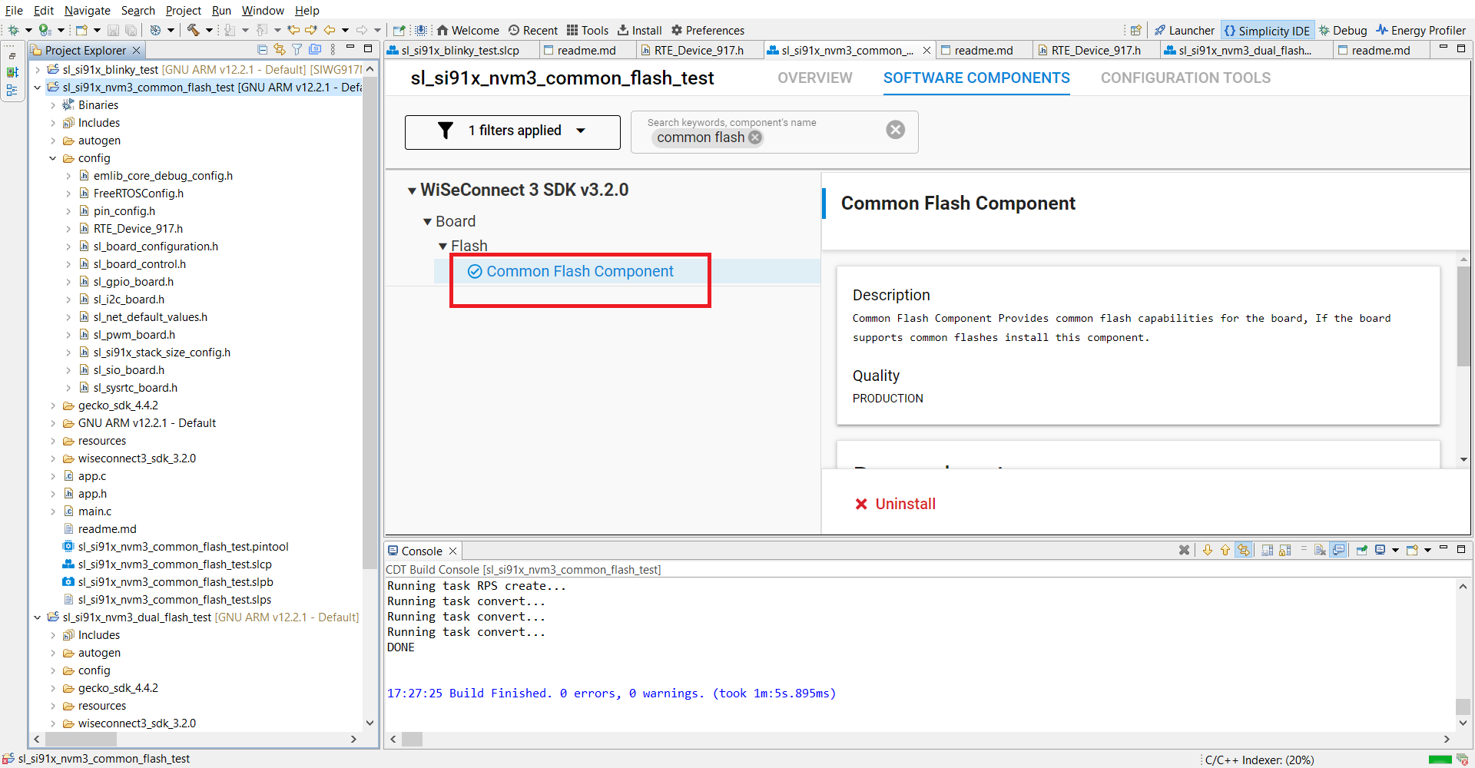Collapse All projects in Project Explorer

pos(262,49)
